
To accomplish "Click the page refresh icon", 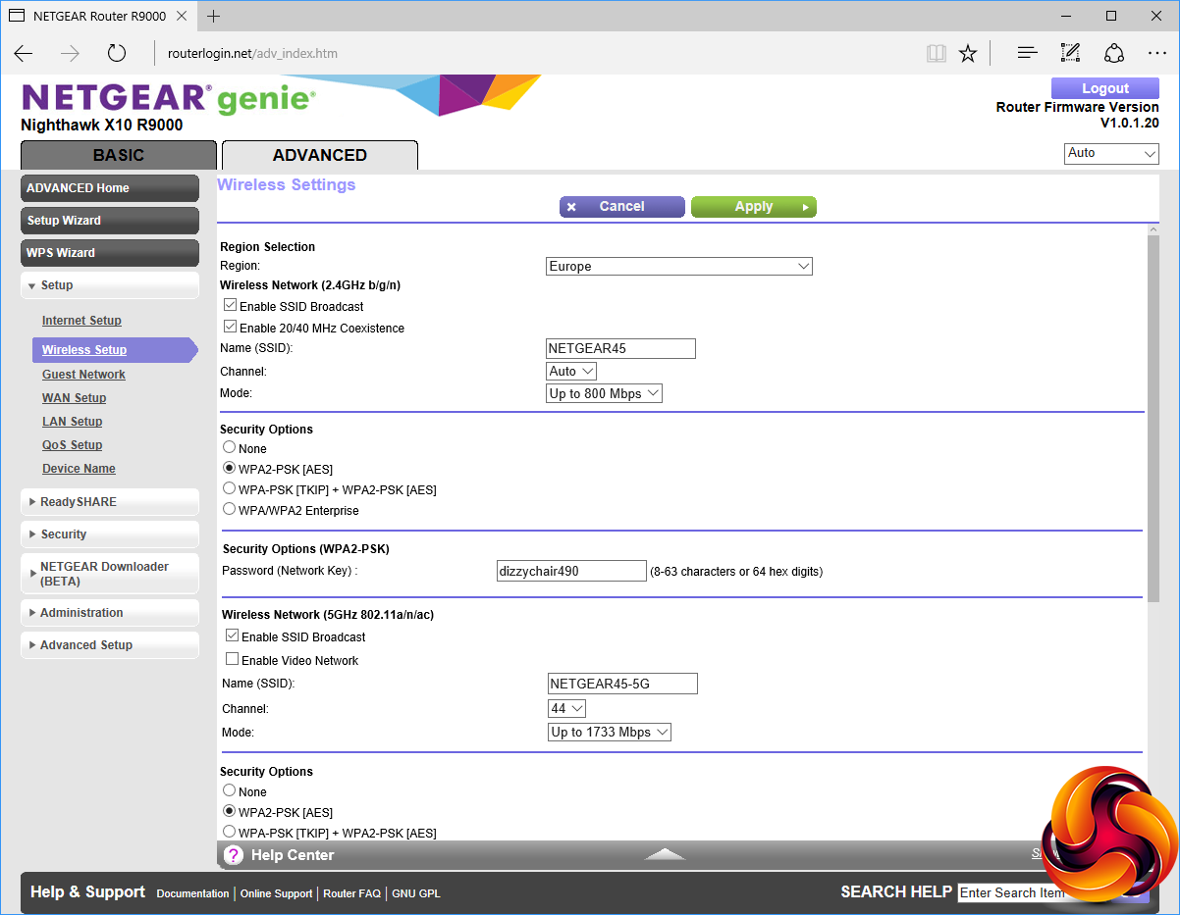I will click(117, 53).
